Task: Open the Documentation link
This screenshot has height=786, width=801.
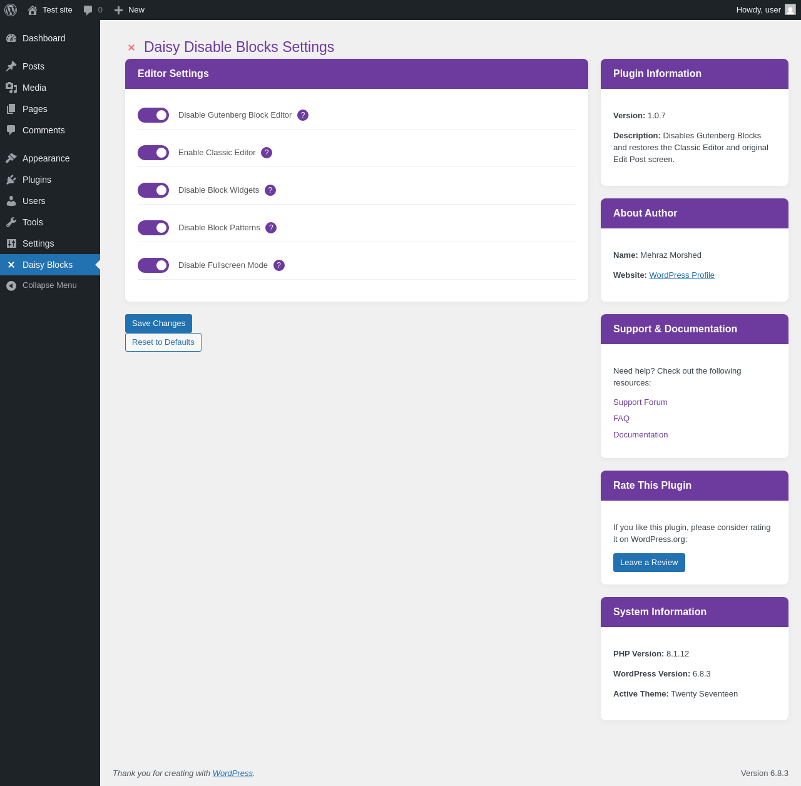Action: point(640,435)
